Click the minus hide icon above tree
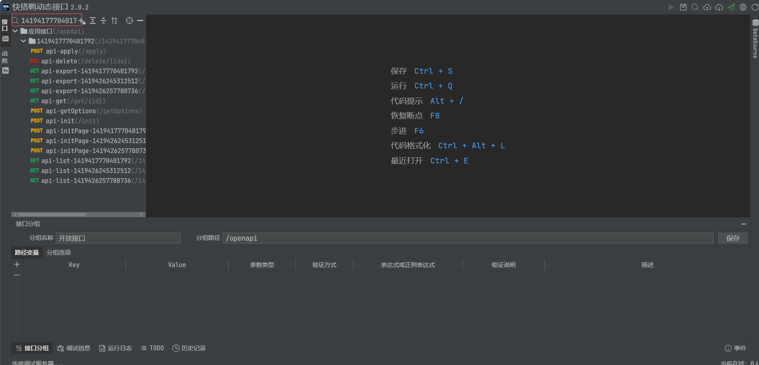Viewport: 759px width, 365px height. (x=140, y=21)
